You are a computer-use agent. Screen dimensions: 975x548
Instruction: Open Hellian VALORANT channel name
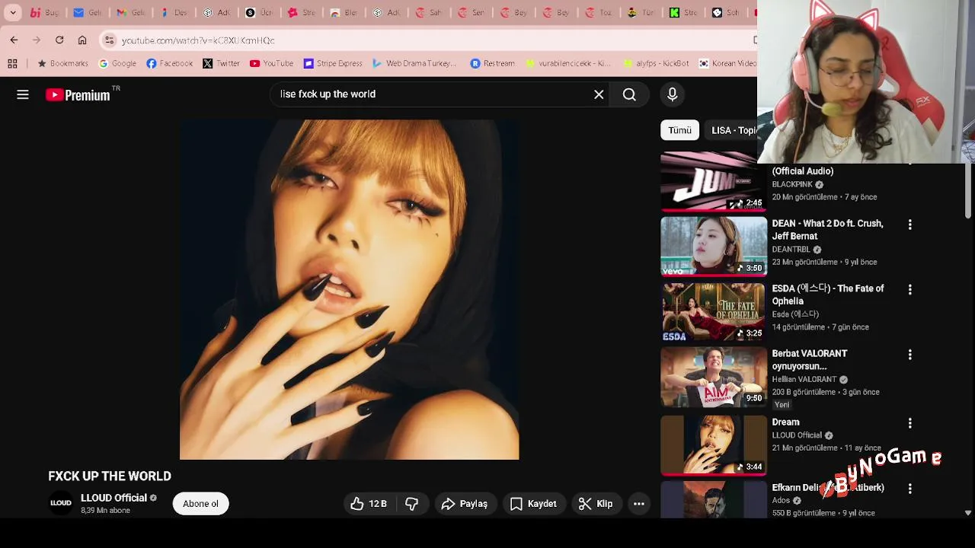[x=804, y=379]
